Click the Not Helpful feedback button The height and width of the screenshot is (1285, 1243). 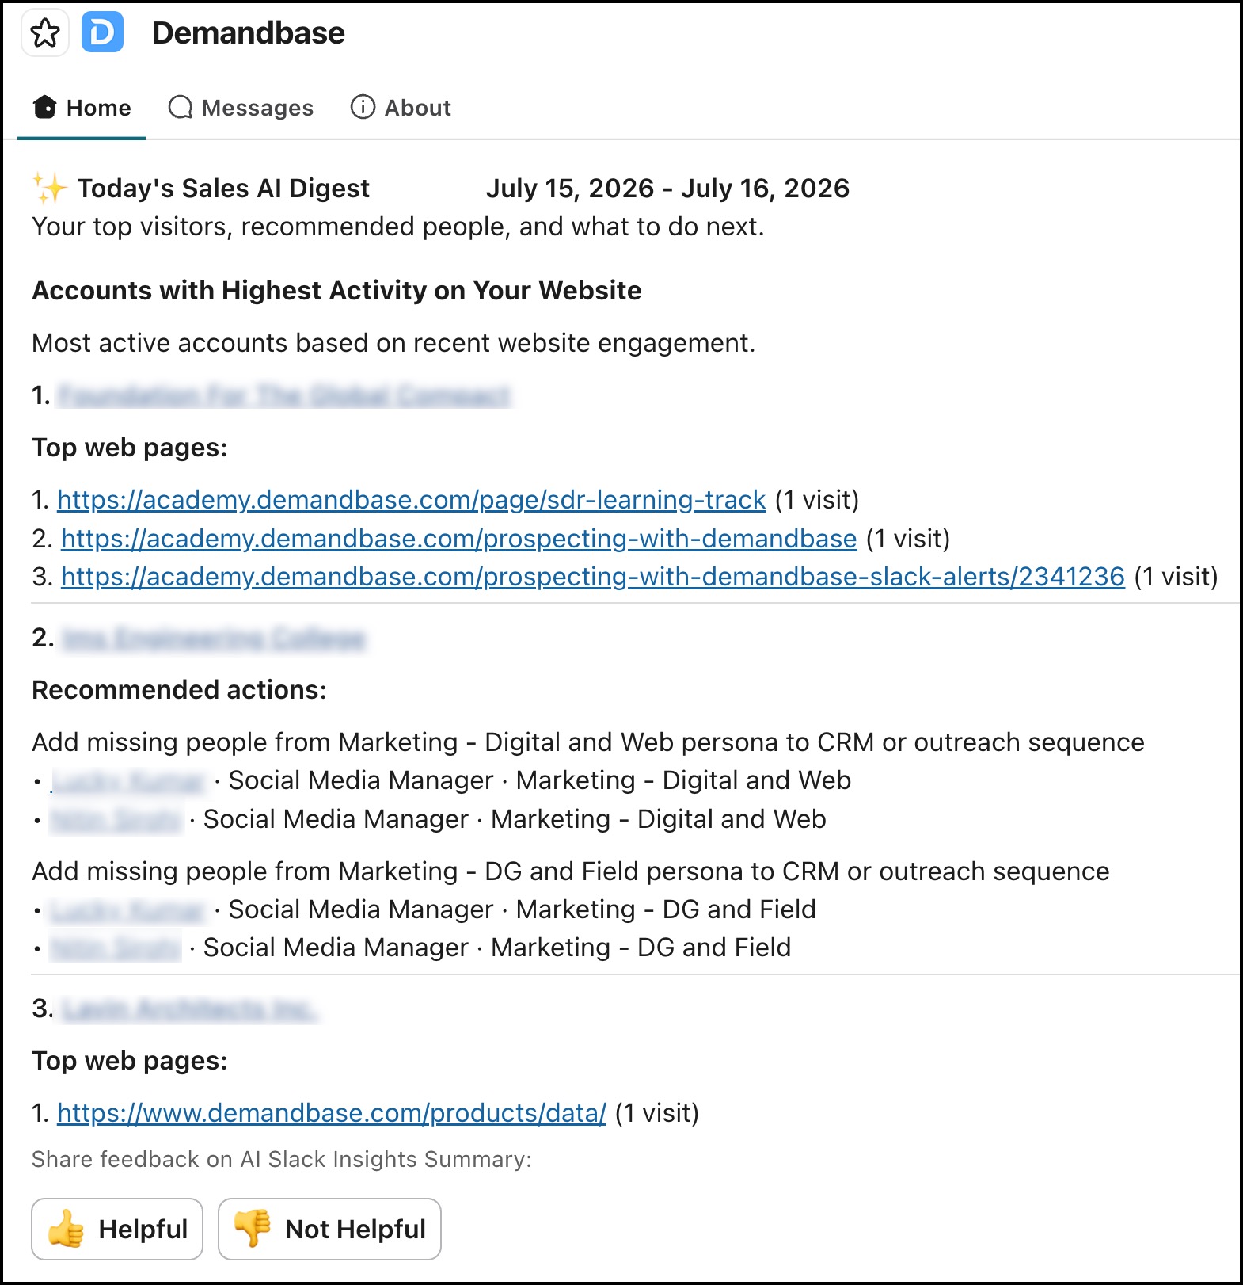[329, 1229]
